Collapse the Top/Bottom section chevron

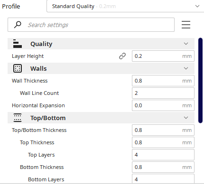pyautogui.click(x=186, y=118)
